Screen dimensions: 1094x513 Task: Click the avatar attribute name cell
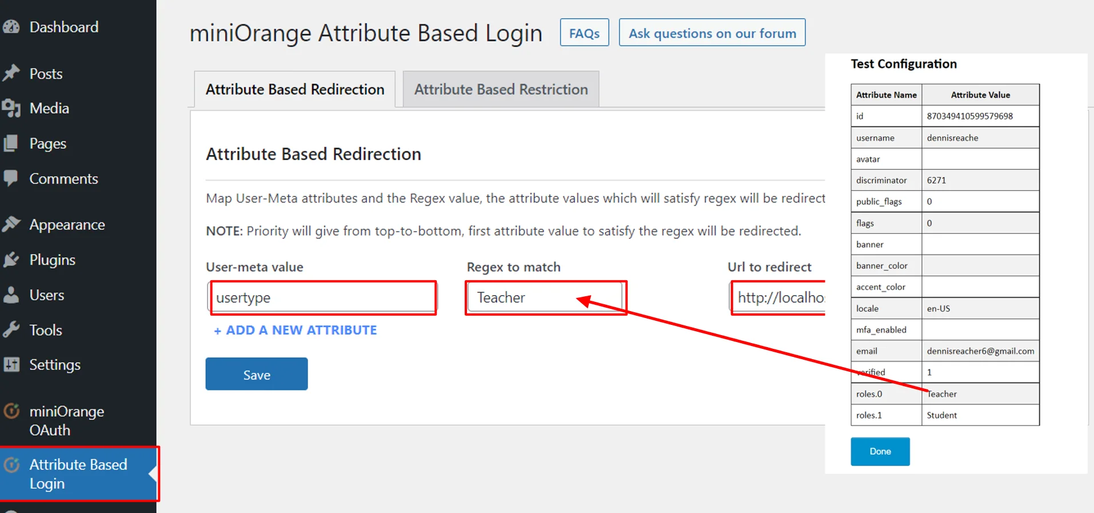click(x=887, y=159)
